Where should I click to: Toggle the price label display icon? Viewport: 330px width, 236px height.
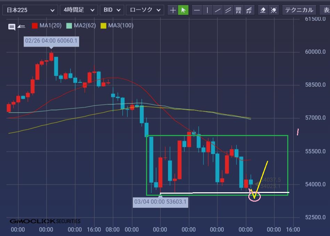pyautogui.click(x=22, y=26)
